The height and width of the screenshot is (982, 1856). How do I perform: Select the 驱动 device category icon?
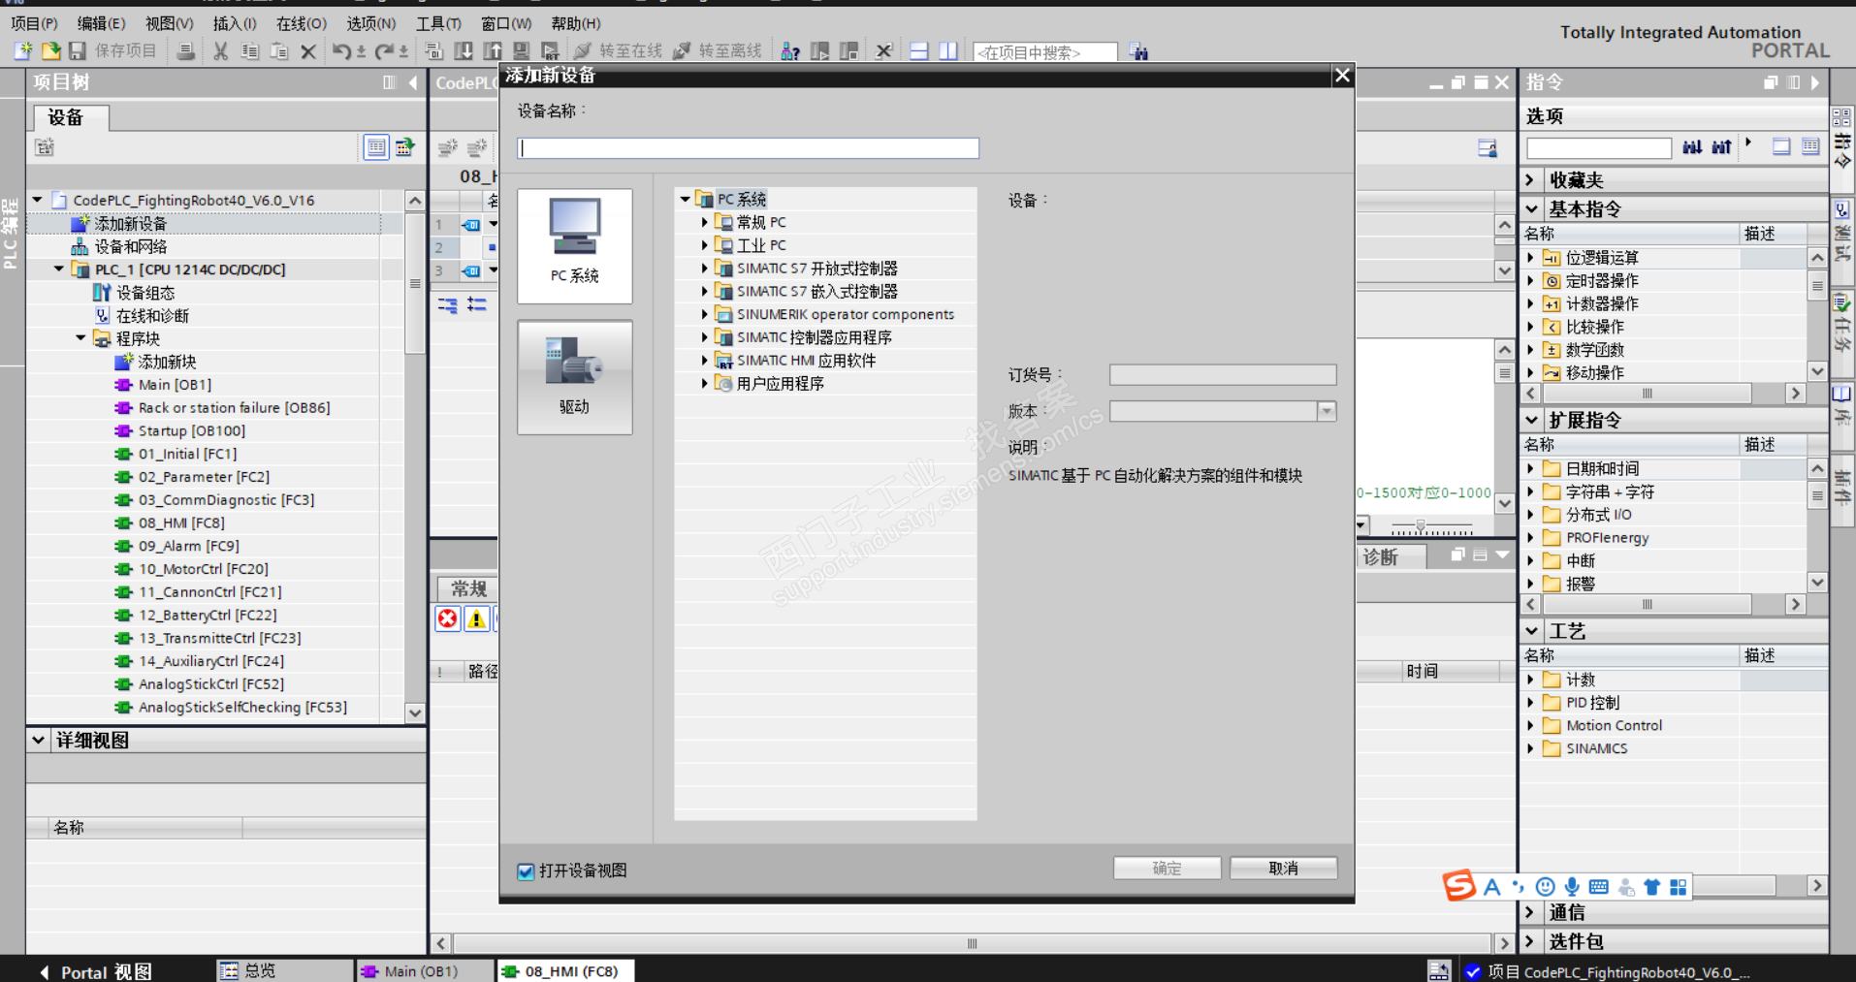tap(575, 377)
